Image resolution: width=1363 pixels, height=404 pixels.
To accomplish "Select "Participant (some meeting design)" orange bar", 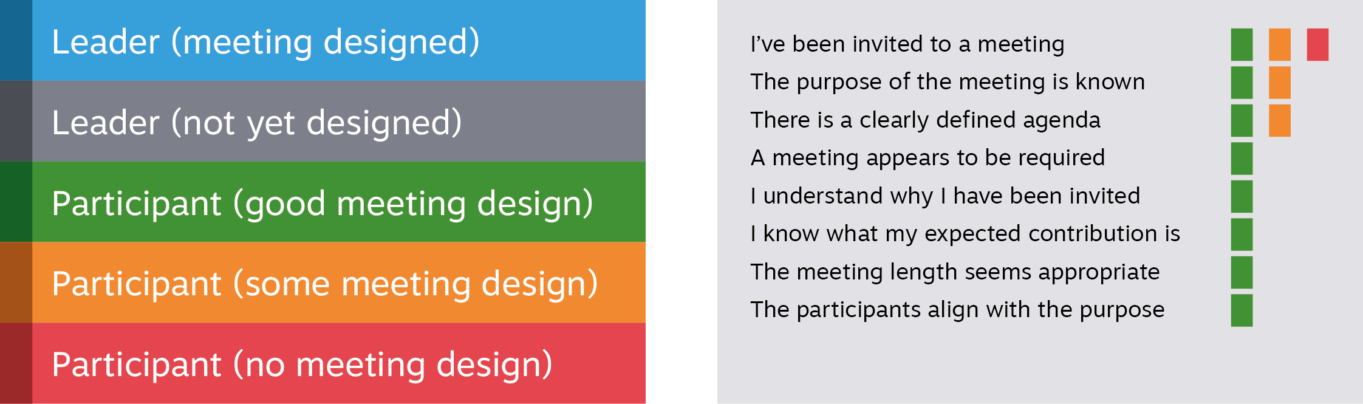I will click(338, 283).
